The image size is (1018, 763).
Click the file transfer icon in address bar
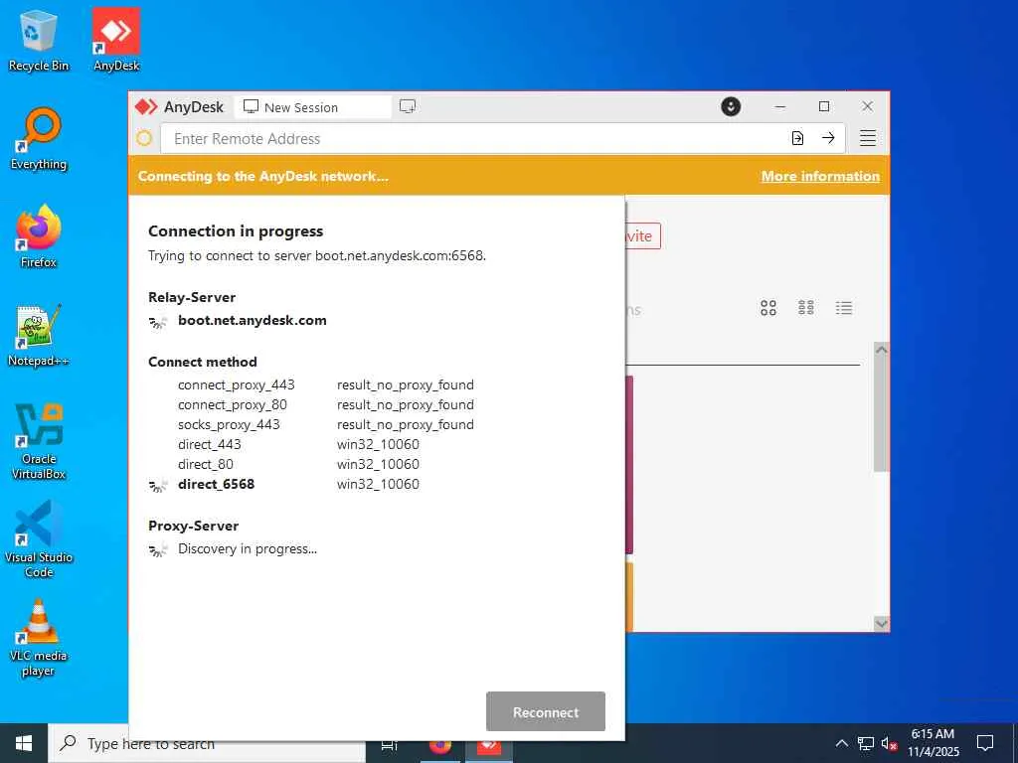pyautogui.click(x=798, y=138)
